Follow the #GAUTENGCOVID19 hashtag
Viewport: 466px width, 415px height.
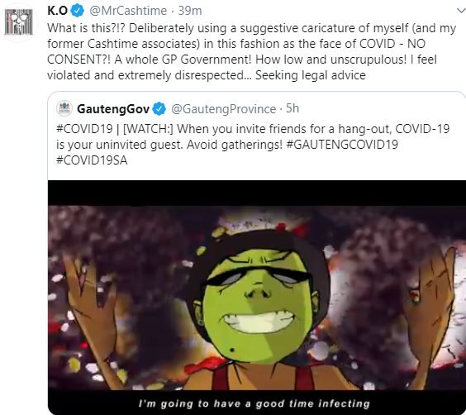click(x=342, y=145)
